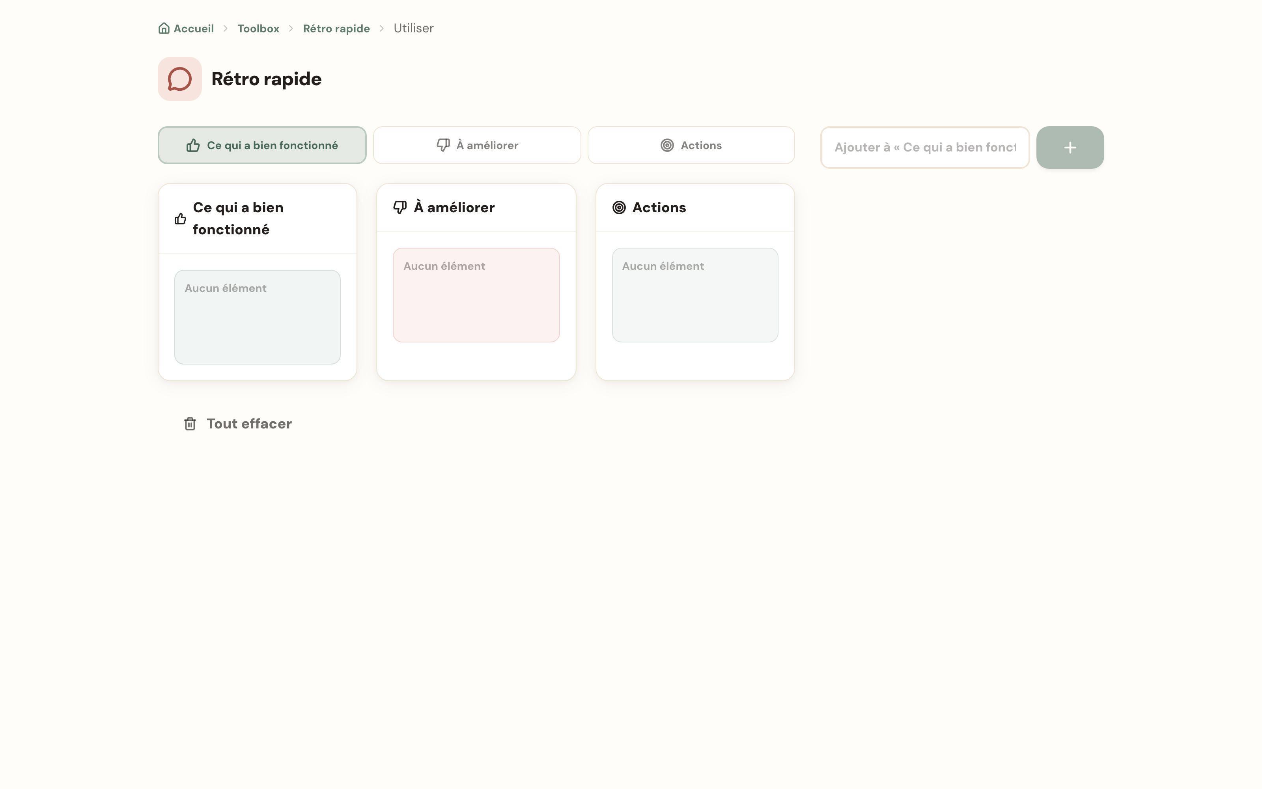The image size is (1262, 789).
Task: Open the Rétro rapide breadcrumb link
Action: [x=336, y=28]
